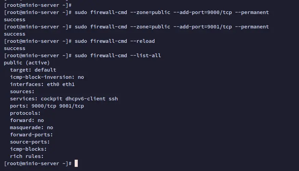Click the add-port=9001/tcp command text
The height and width of the screenshot is (171, 299).
202,27
